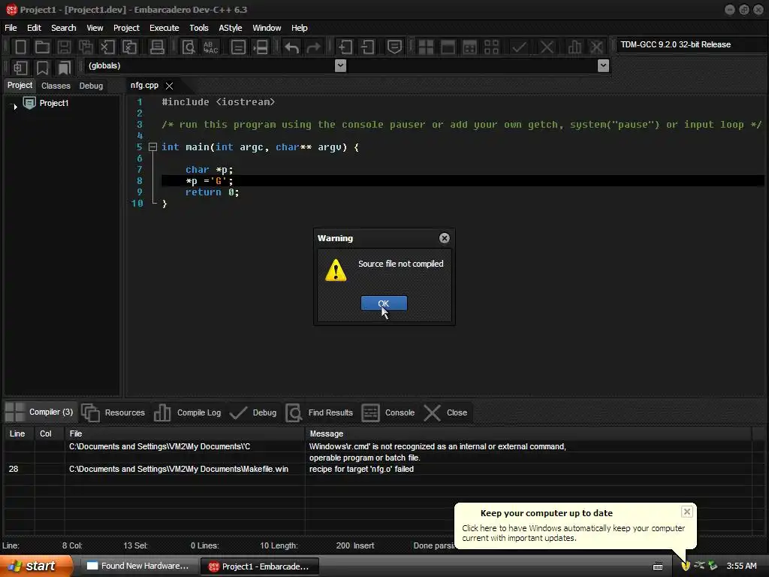This screenshot has height=577, width=769.
Task: Collapse the main function fold box at line 5
Action: click(152, 147)
